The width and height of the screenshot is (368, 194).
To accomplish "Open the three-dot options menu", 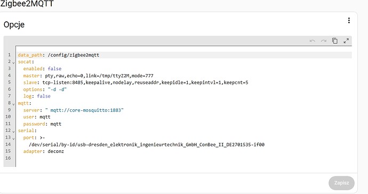I will (349, 21).
